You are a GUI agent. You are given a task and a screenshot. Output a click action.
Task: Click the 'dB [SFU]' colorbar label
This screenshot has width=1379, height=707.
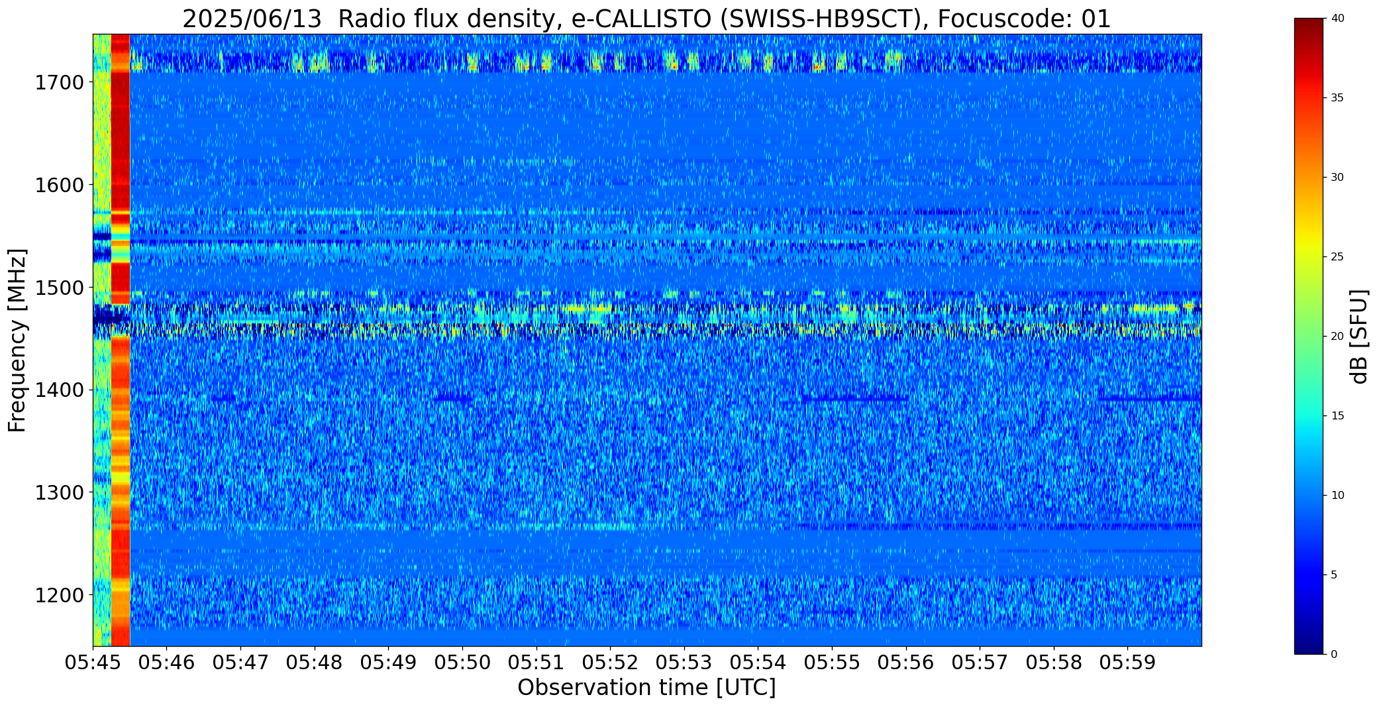point(1359,337)
